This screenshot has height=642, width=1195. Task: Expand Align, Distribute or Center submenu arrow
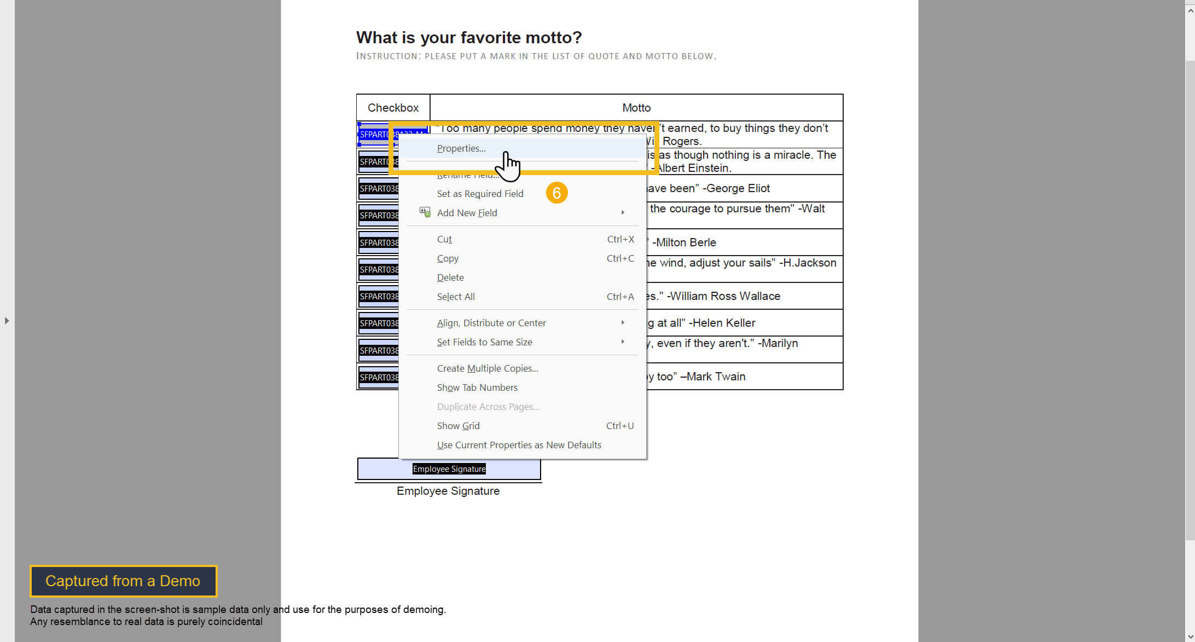[x=623, y=323]
